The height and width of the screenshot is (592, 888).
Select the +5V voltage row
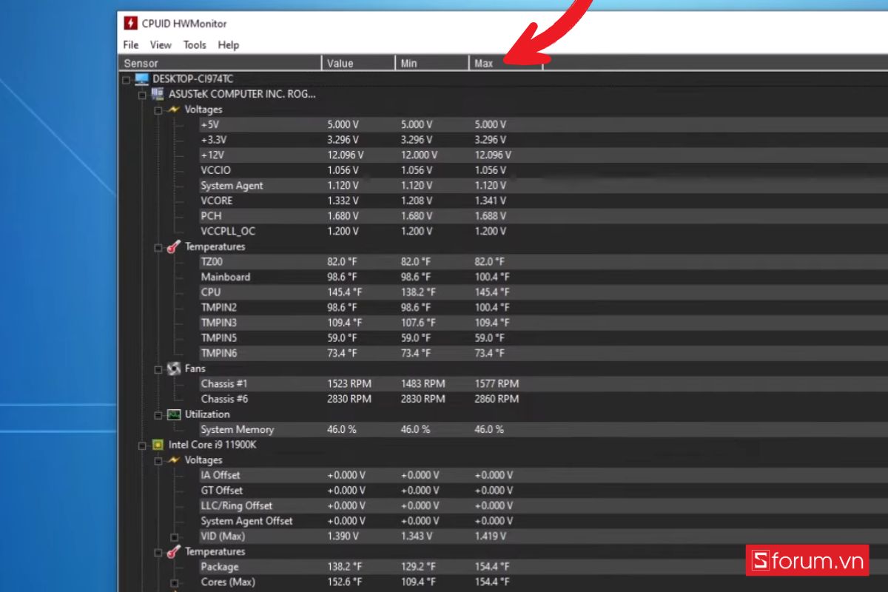coord(544,124)
